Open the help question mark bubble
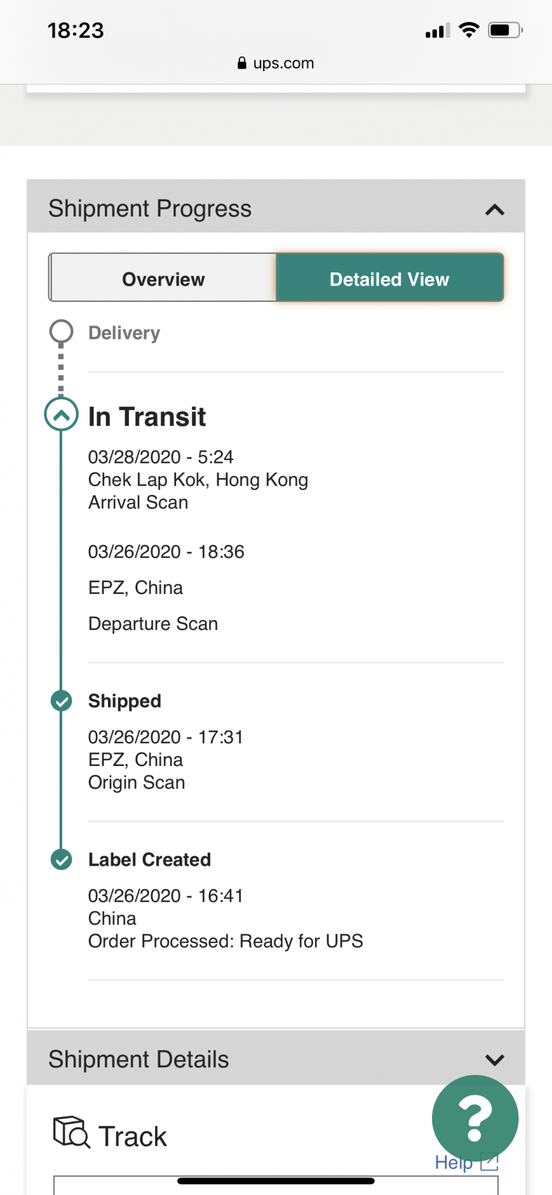This screenshot has height=1195, width=552. (475, 1118)
